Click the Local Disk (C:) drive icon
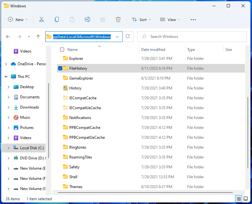The height and width of the screenshot is (204, 252). 16,147
